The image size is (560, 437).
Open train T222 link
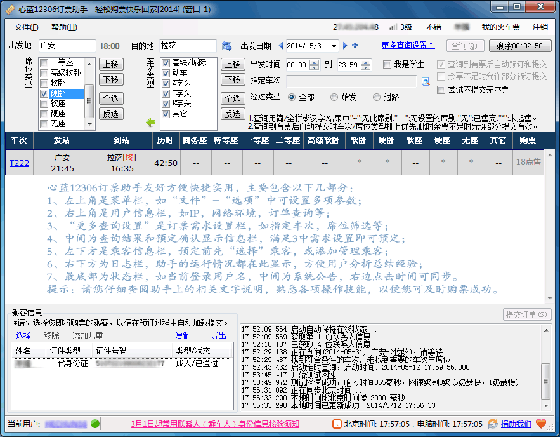[x=19, y=163]
